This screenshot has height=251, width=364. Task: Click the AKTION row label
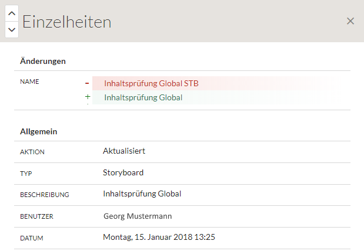32,152
